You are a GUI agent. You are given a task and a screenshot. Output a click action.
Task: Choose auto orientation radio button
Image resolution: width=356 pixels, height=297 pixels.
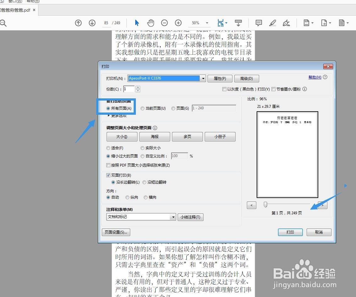point(108,197)
